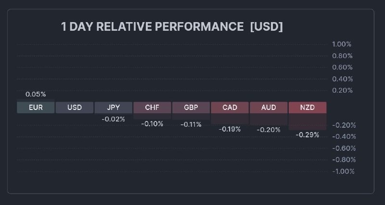Click the 1.00% top axis label
The width and height of the screenshot is (385, 205).
pos(342,44)
